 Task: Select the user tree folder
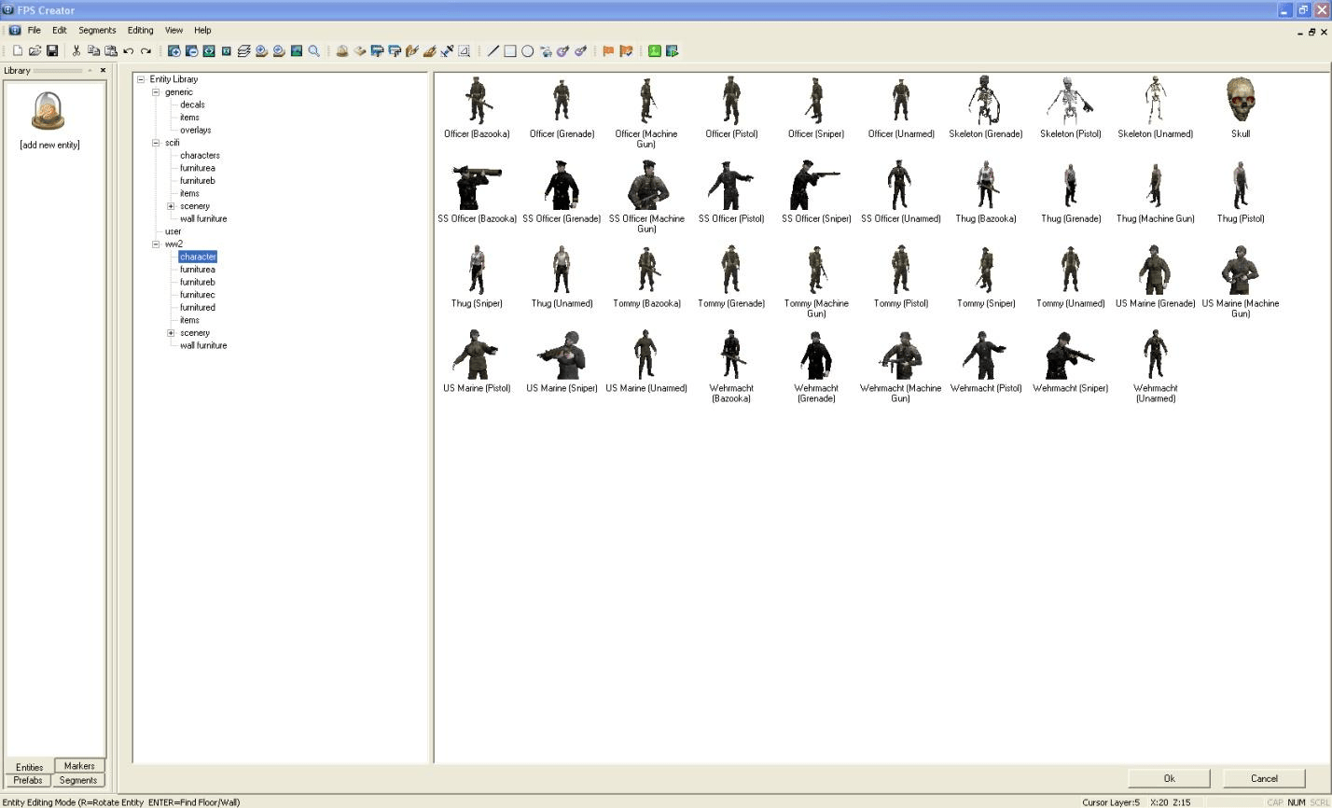pyautogui.click(x=173, y=231)
